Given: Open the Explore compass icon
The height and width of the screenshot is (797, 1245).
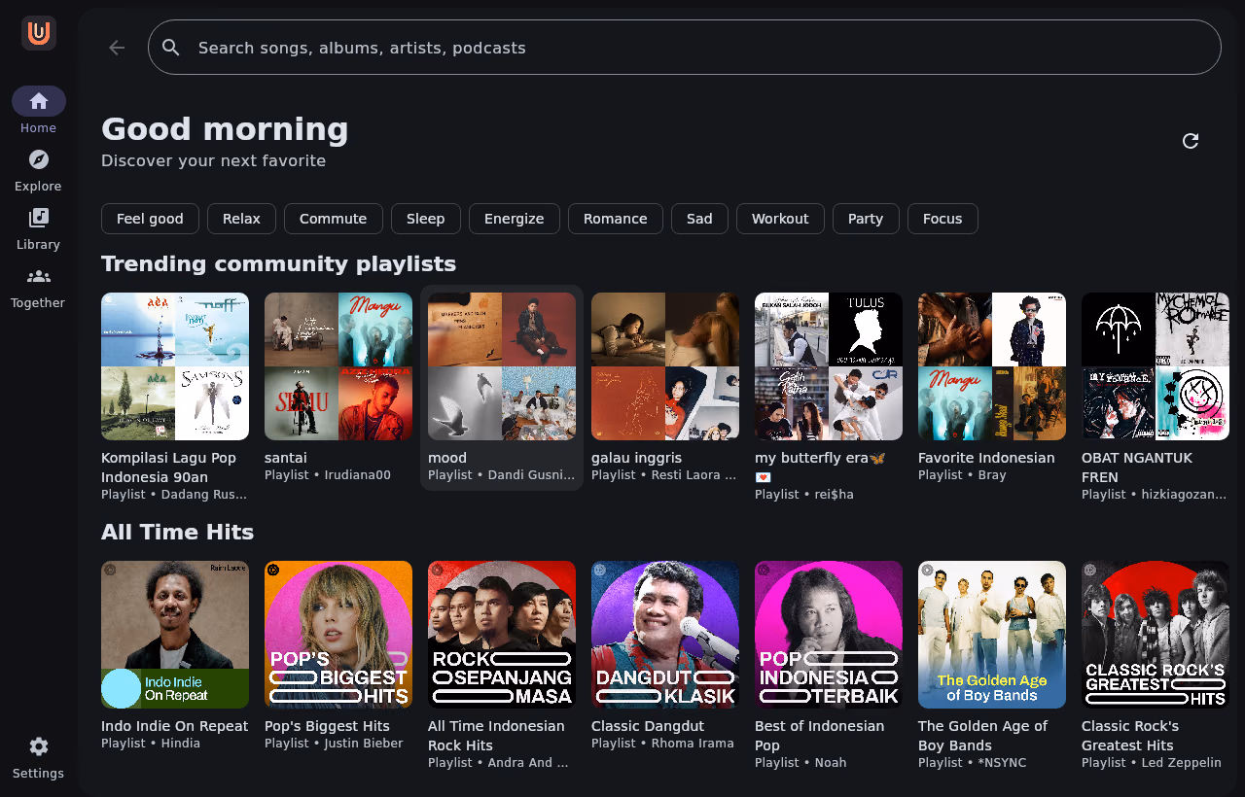Looking at the screenshot, I should point(39,159).
